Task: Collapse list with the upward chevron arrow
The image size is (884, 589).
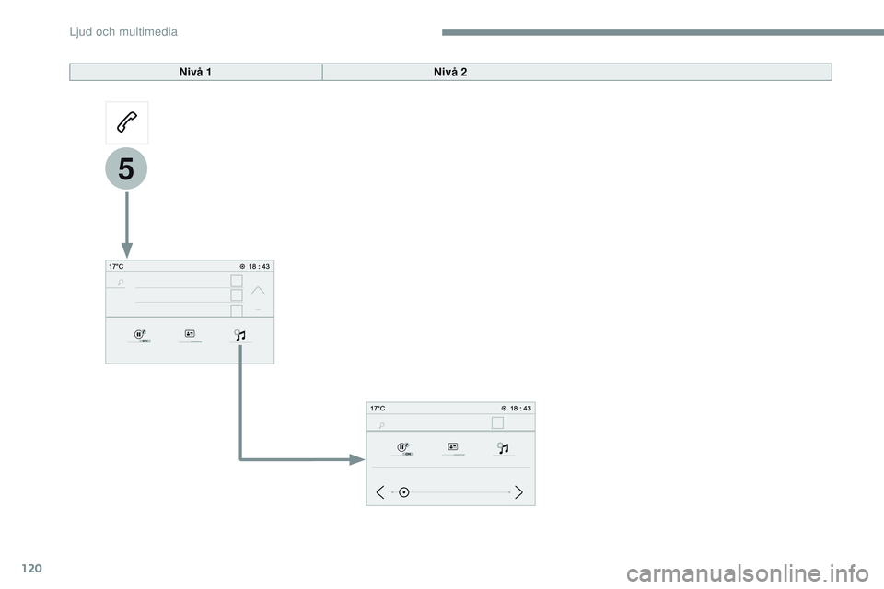Action: coord(257,290)
